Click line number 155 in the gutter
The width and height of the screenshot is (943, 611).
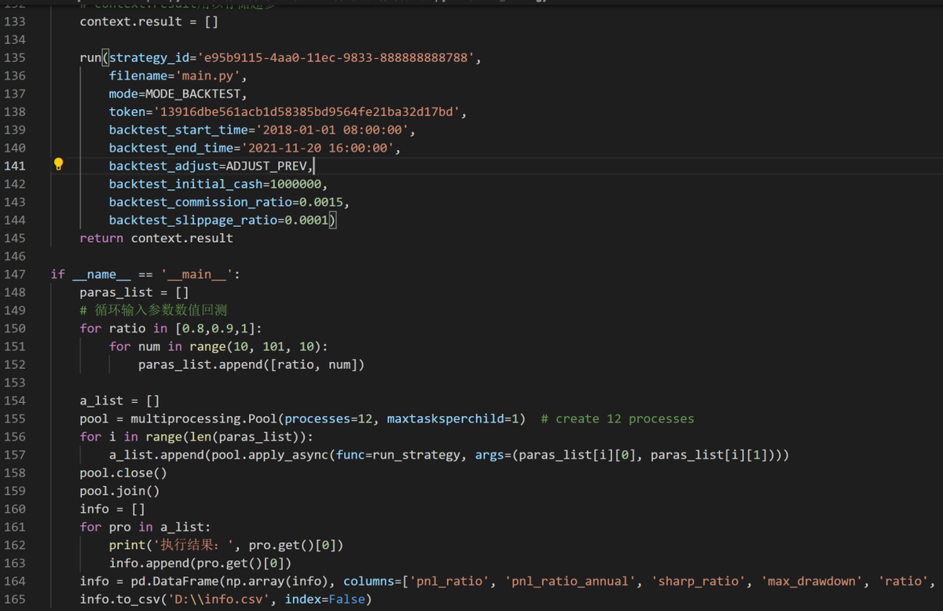click(x=15, y=419)
